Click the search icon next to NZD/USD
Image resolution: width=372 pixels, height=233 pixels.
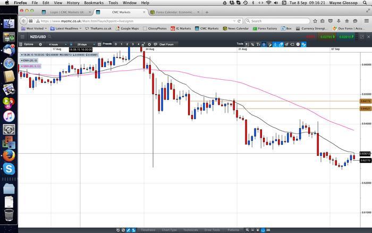pyautogui.click(x=49, y=37)
